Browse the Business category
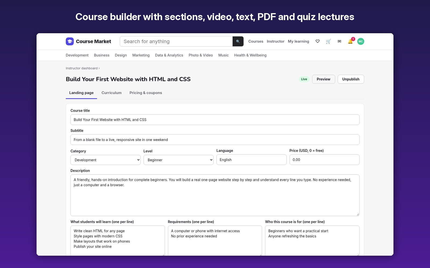Screen dimensions: 430x268 [x=102, y=55]
